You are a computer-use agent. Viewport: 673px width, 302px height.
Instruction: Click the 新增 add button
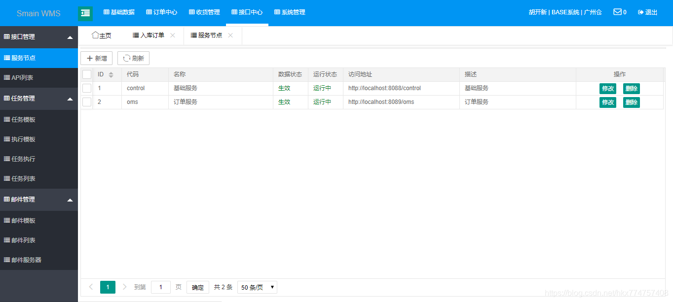pyautogui.click(x=97, y=58)
